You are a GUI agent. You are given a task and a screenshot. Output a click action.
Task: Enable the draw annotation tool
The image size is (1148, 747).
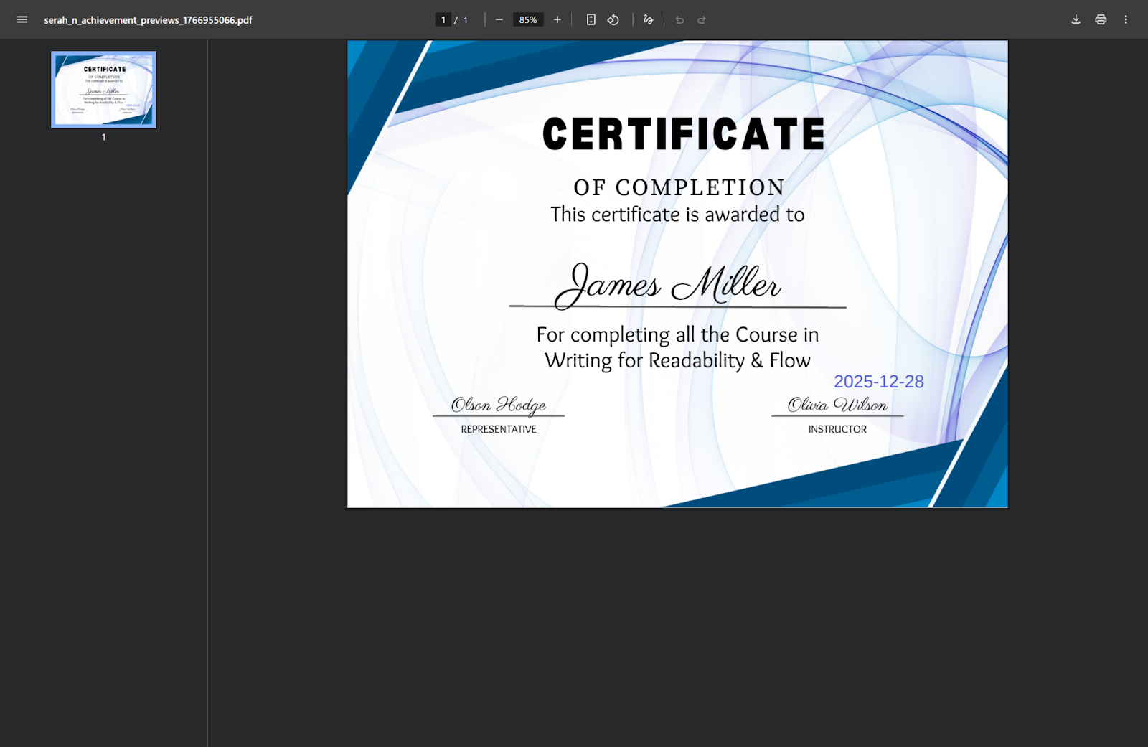coord(649,19)
